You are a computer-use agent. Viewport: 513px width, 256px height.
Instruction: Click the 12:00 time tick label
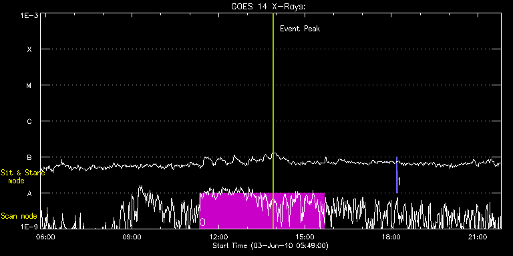tap(218, 237)
